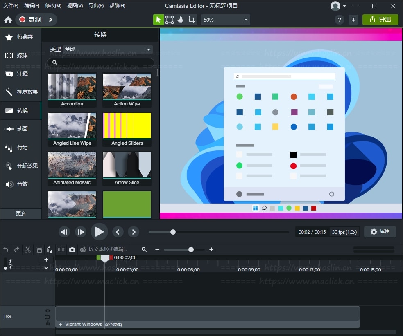The image size is (403, 336).
Task: Open the 导出(E) menu in menu bar
Action: 96,6
